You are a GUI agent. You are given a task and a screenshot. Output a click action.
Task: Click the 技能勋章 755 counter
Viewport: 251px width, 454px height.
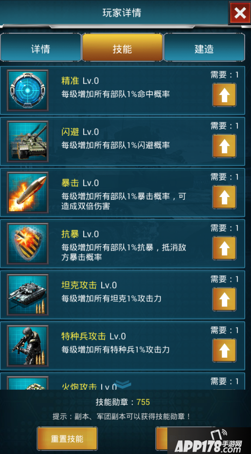coord(123,402)
